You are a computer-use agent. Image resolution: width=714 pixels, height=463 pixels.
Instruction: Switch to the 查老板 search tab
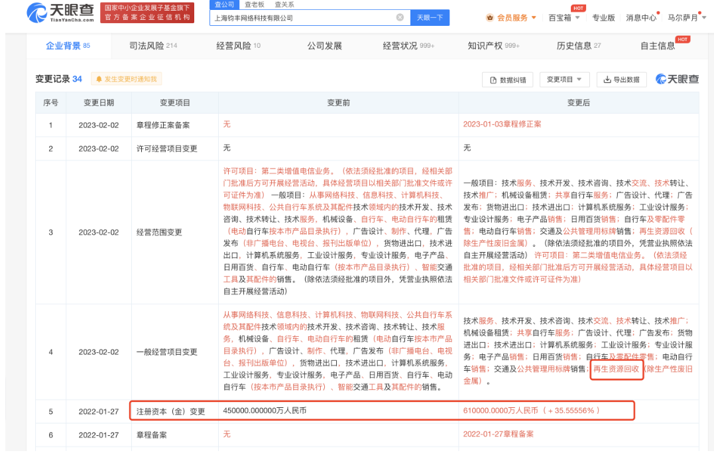[x=254, y=5]
